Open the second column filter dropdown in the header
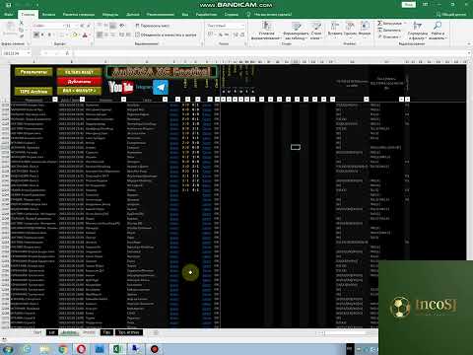This screenshot has height=355, width=473. pyautogui.click(x=82, y=100)
